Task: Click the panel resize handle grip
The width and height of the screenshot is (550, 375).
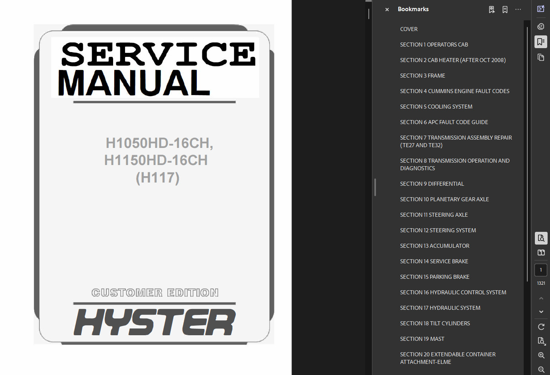Action: (x=375, y=187)
